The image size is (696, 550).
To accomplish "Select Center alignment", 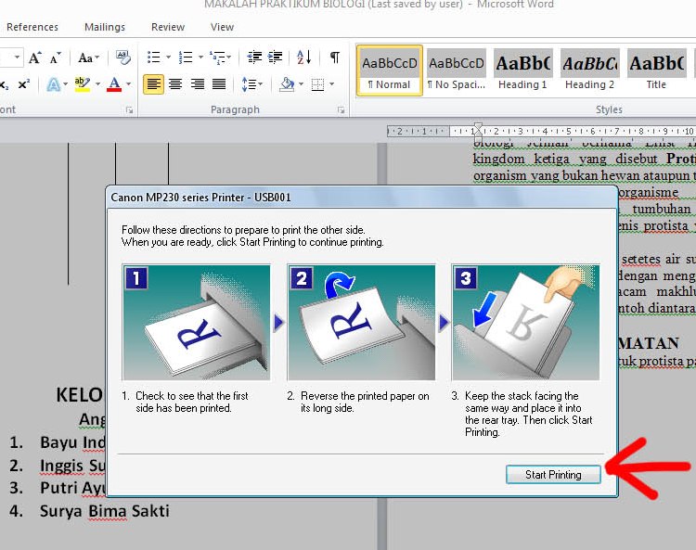I will point(175,84).
